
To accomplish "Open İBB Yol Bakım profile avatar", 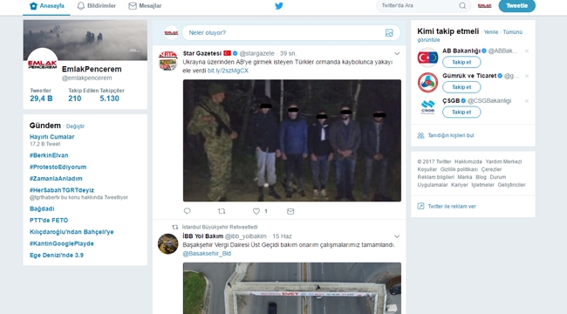I will tap(168, 243).
